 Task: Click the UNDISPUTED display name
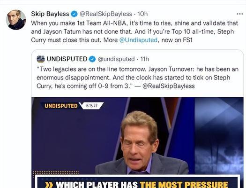[x=67, y=59]
